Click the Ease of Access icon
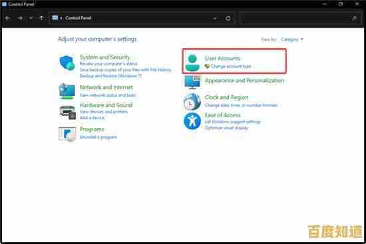Image resolution: width=366 pixels, height=244 pixels. point(192,121)
